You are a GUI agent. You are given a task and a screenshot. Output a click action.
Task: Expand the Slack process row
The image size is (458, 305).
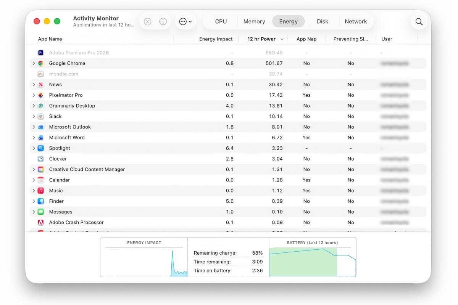click(x=34, y=116)
